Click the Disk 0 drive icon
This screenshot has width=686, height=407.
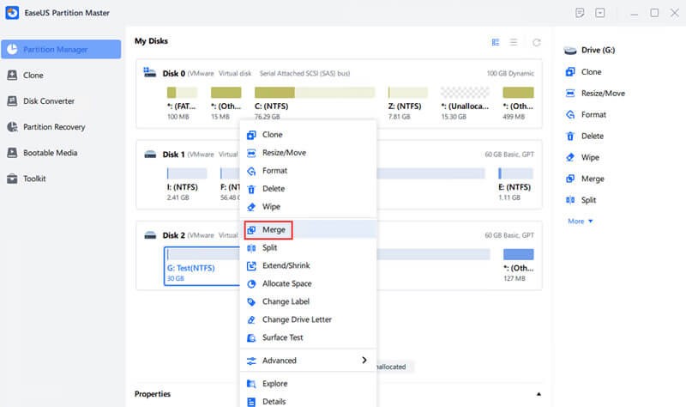point(149,73)
